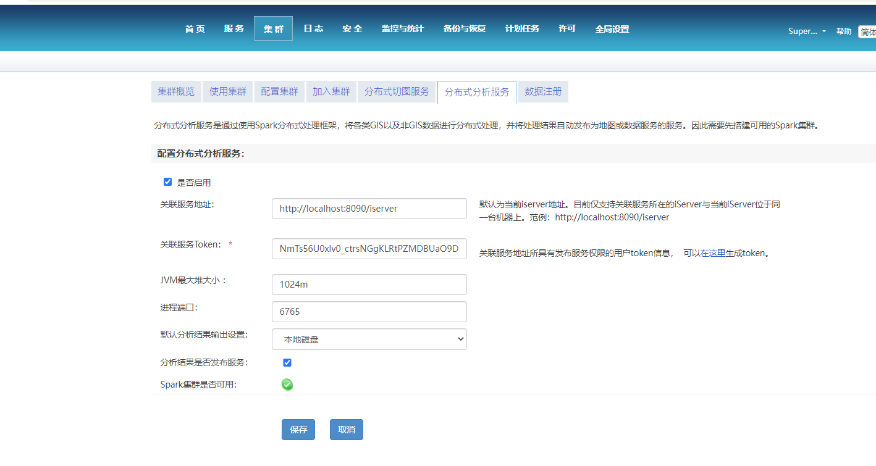Open the 全局设置 menu
Viewport: 876px width, 466px height.
[612, 29]
